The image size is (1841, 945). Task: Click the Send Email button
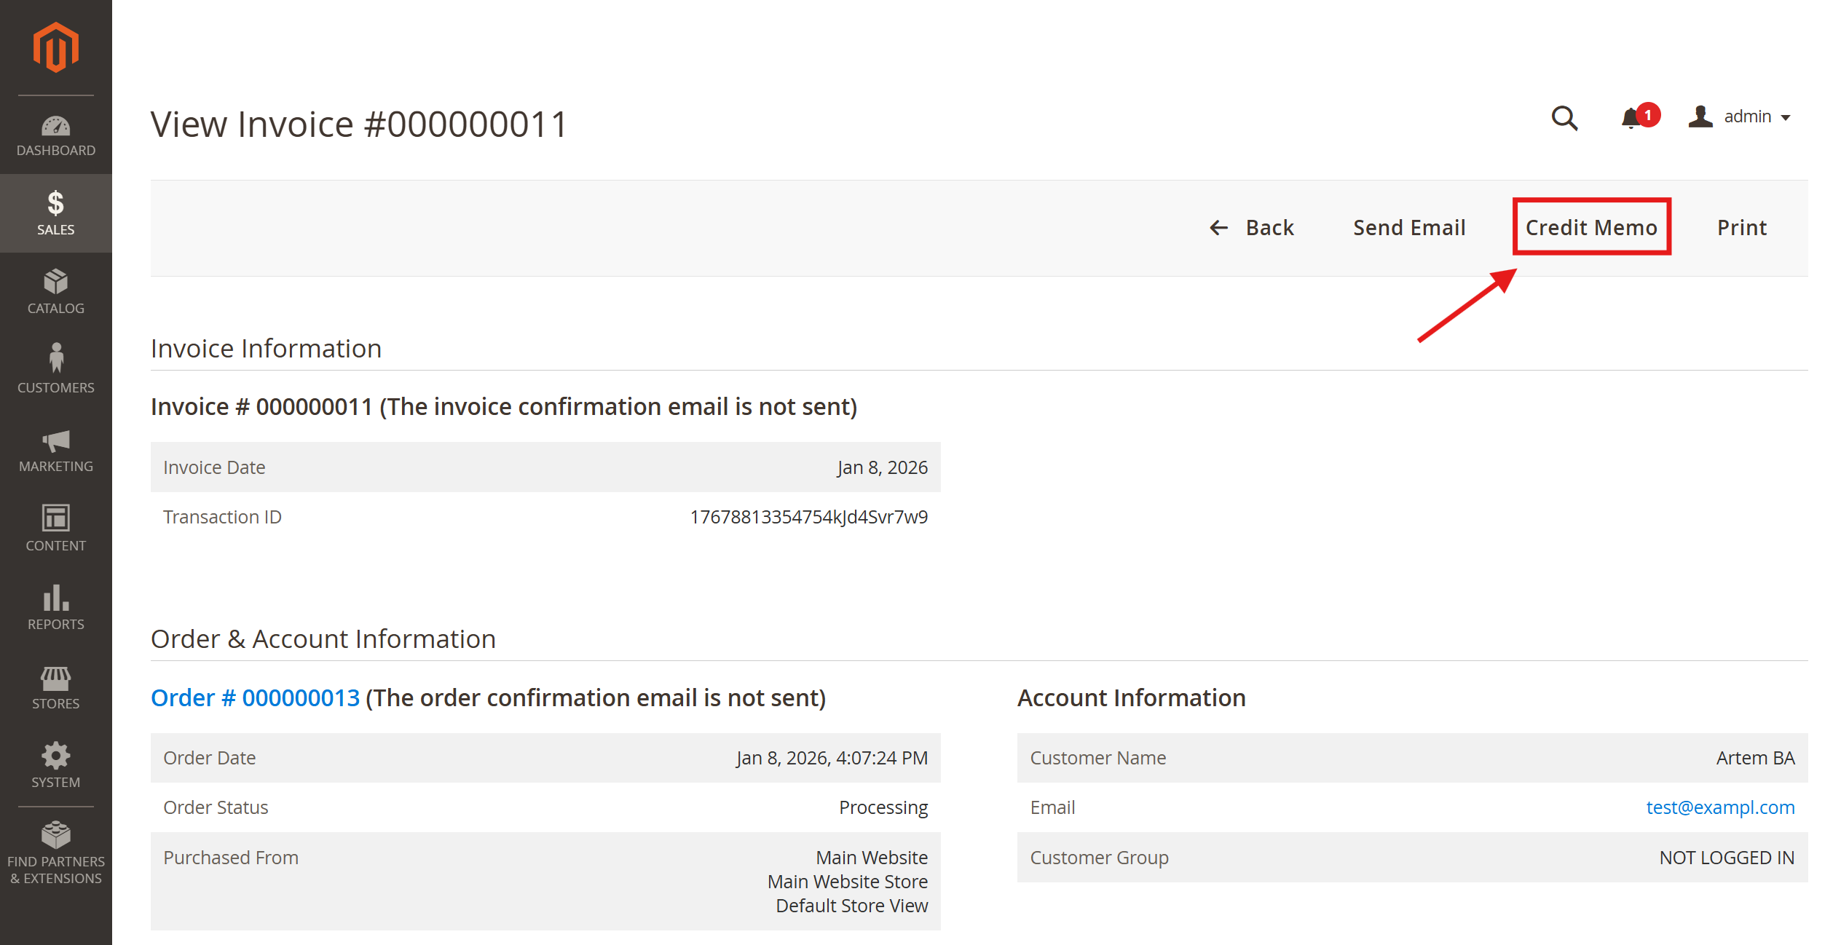(x=1408, y=228)
